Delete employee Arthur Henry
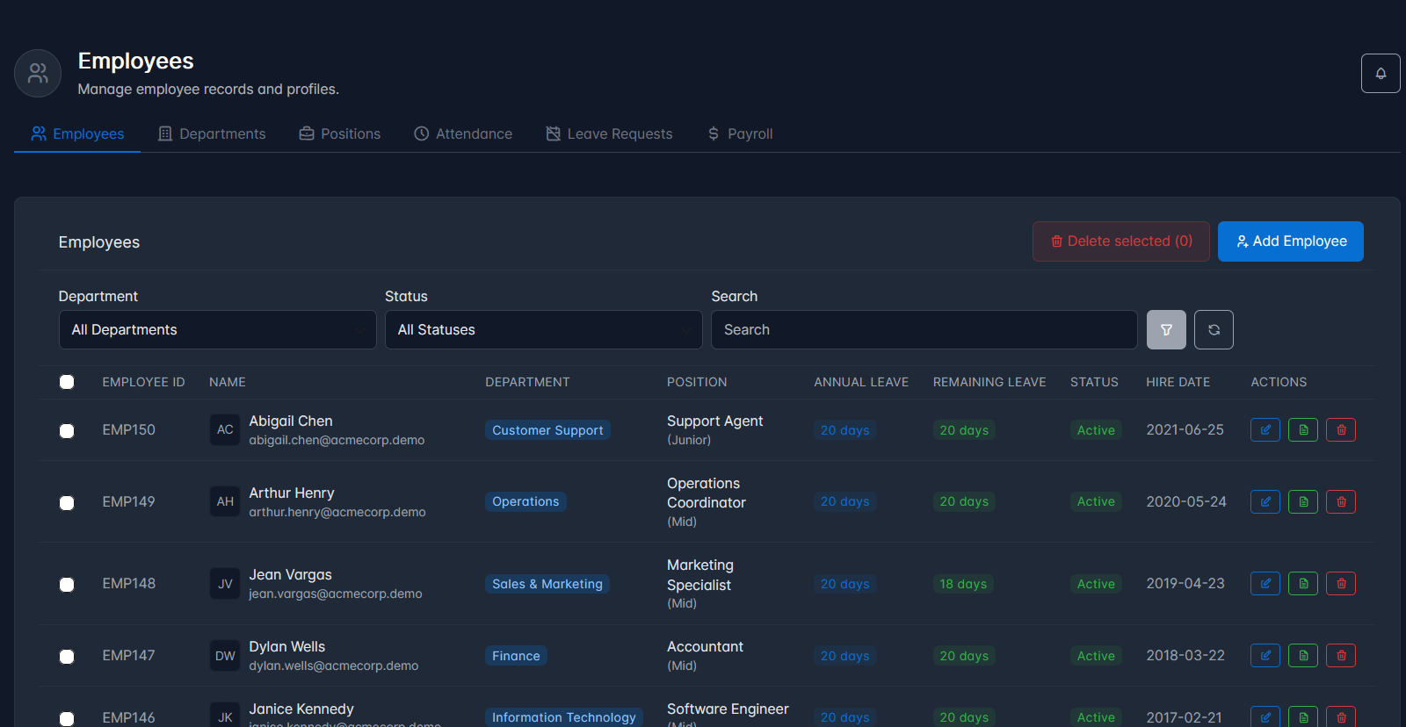 point(1341,502)
